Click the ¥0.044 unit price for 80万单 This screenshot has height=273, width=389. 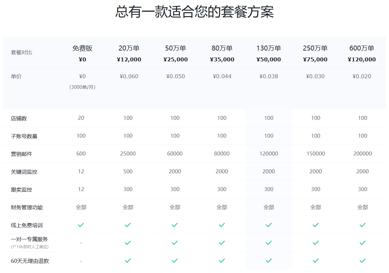pos(222,77)
